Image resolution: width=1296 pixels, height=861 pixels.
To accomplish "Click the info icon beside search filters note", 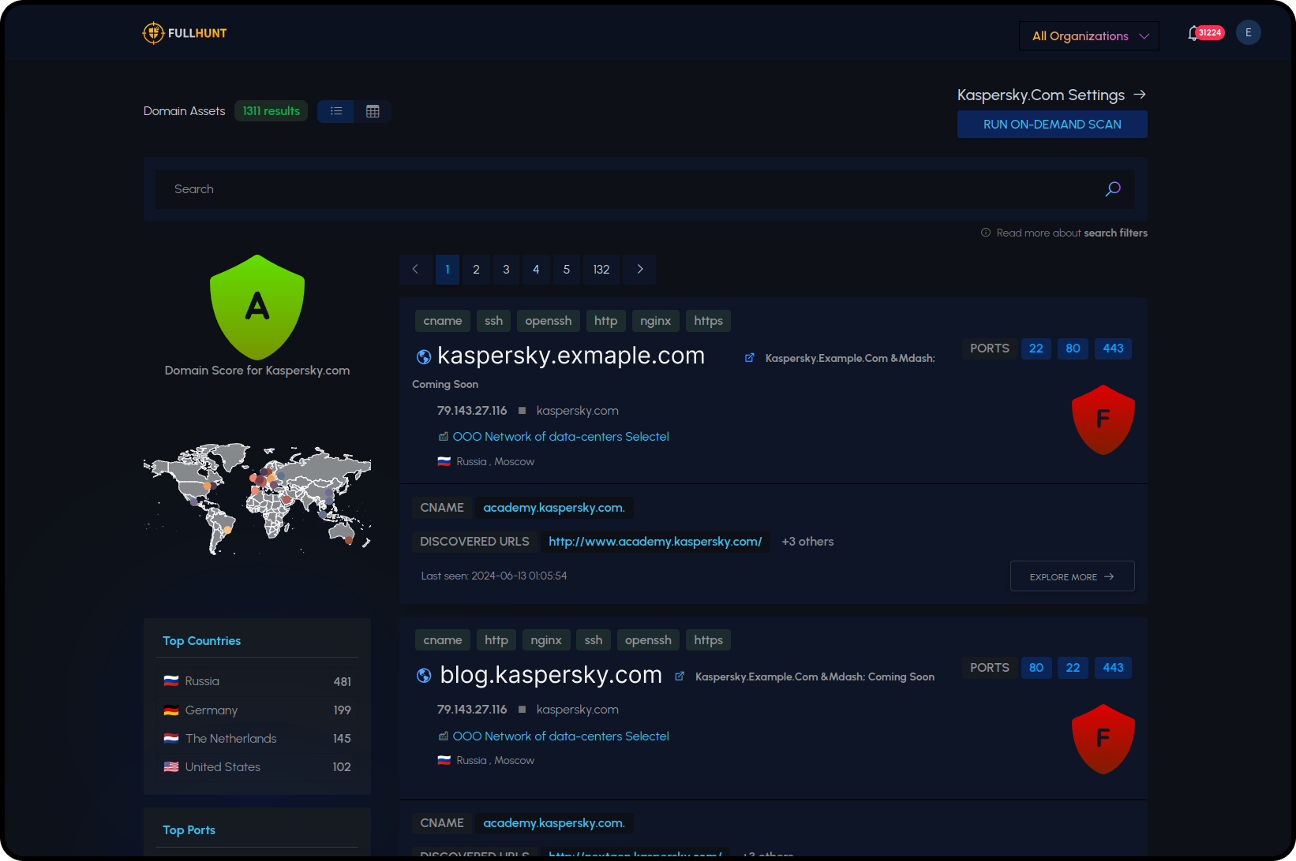I will point(985,233).
